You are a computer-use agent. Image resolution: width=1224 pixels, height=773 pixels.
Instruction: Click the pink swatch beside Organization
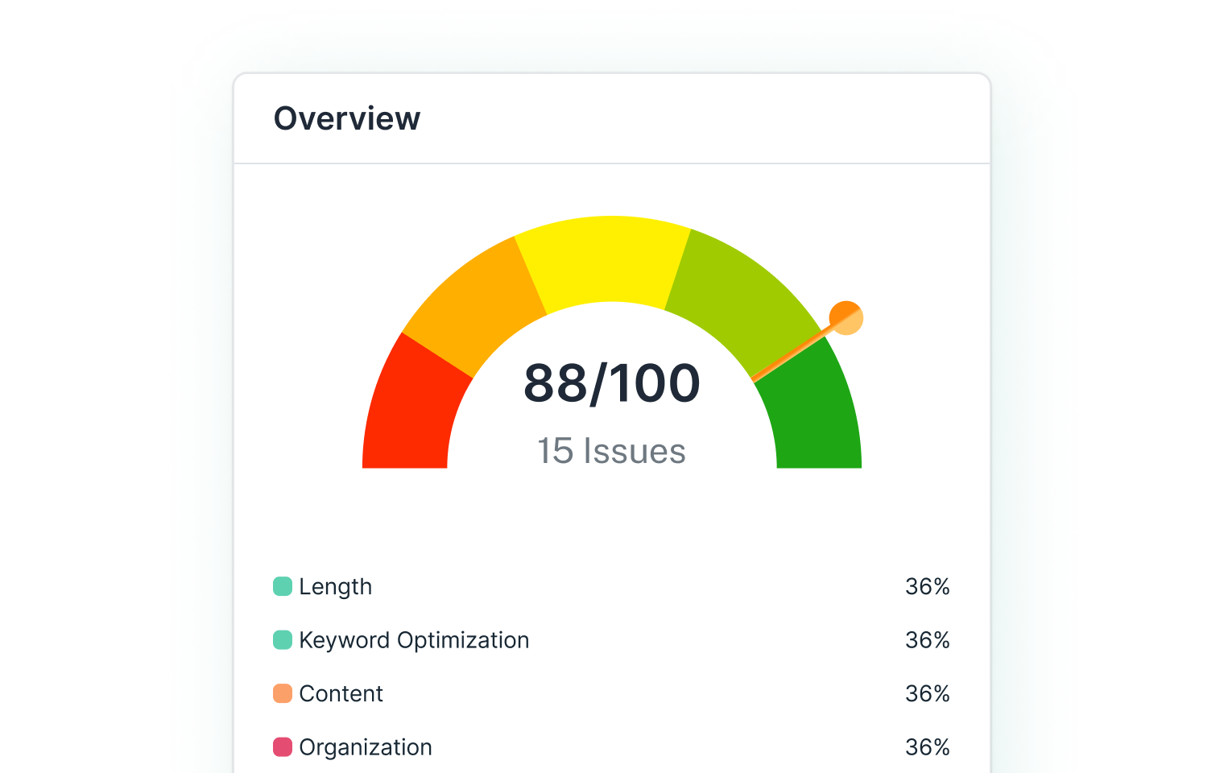[283, 747]
